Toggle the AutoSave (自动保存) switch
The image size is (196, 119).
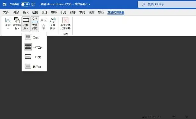point(25,4)
